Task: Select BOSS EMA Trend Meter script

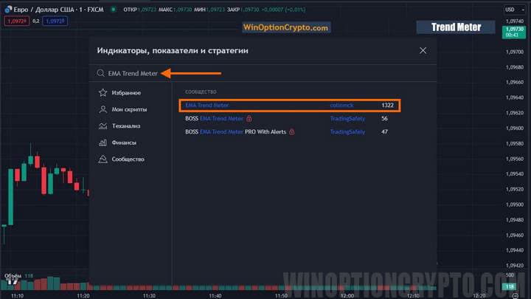Action: tap(214, 118)
